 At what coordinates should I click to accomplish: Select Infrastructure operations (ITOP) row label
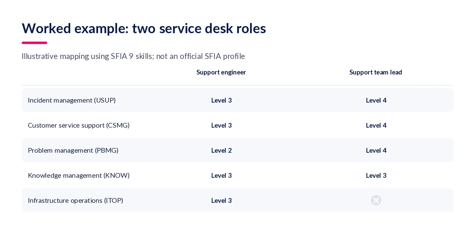(x=75, y=200)
